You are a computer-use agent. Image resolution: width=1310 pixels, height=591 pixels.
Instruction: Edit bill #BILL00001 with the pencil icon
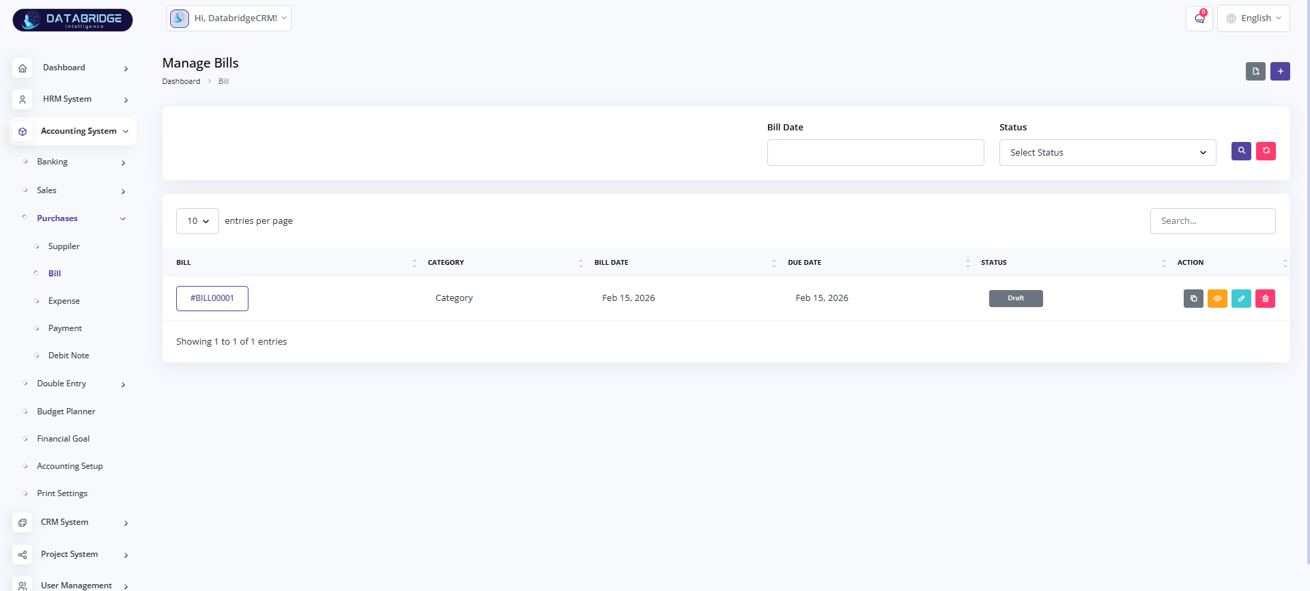pyautogui.click(x=1241, y=298)
